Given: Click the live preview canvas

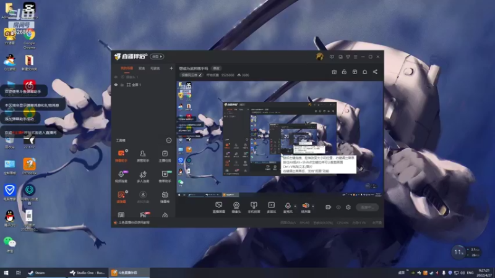Looking at the screenshot, I should click(x=280, y=138).
